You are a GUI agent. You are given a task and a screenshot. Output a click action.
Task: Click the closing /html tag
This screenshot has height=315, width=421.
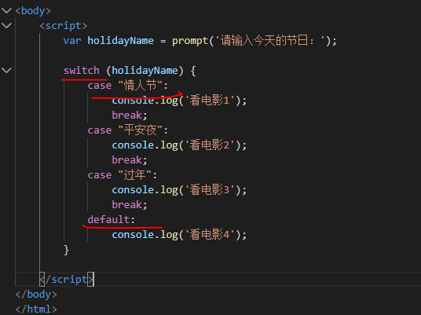point(36,310)
